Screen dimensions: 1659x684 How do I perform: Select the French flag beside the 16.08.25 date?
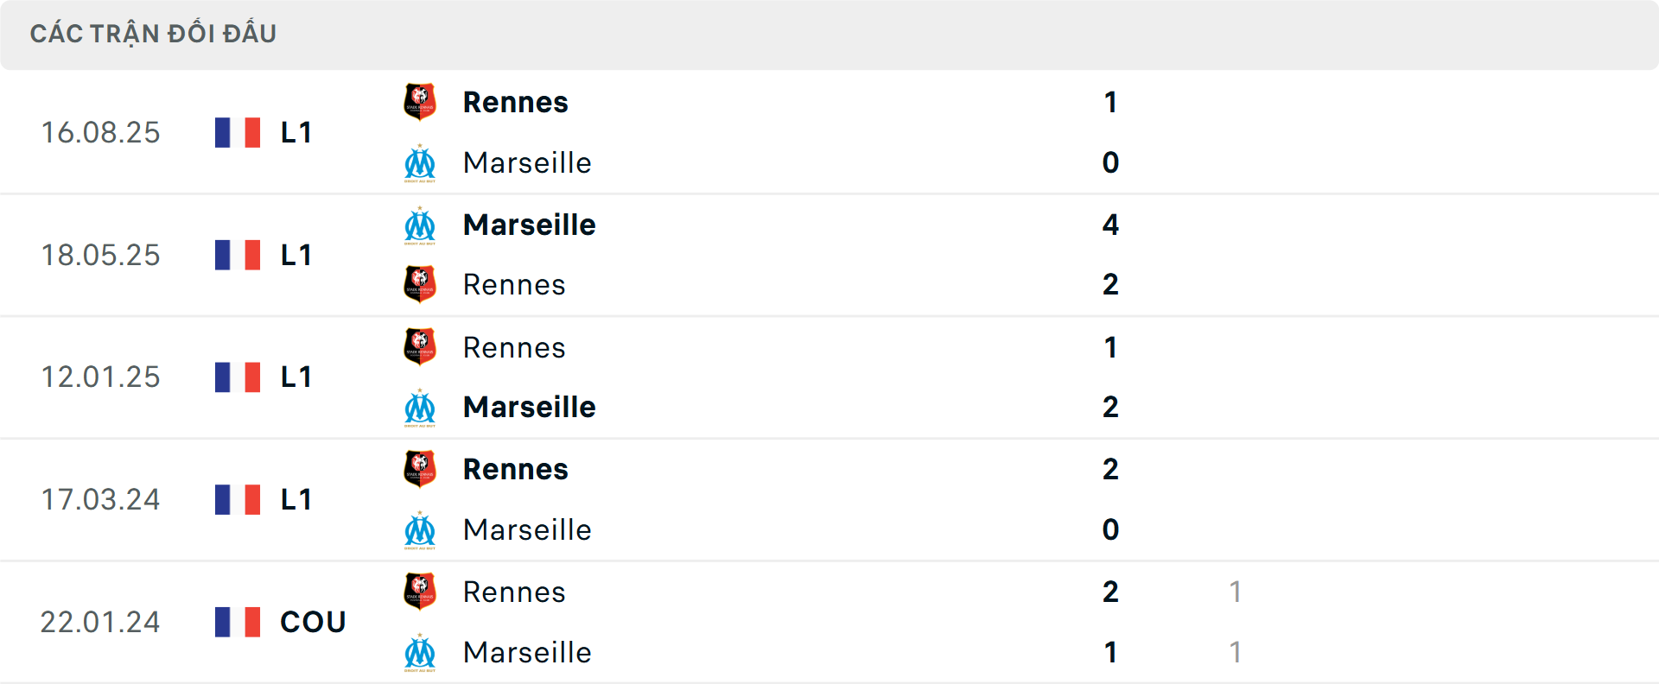point(237,131)
